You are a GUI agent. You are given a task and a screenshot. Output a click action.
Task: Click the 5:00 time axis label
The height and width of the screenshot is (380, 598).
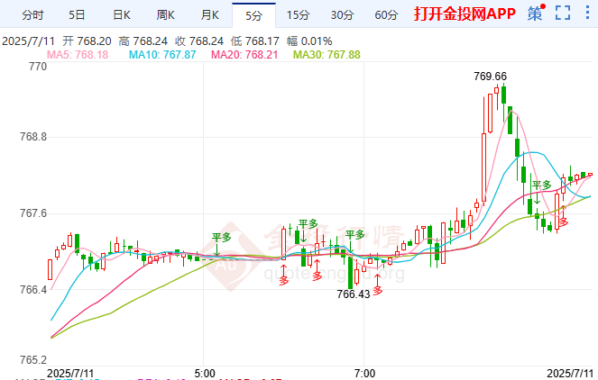205,374
